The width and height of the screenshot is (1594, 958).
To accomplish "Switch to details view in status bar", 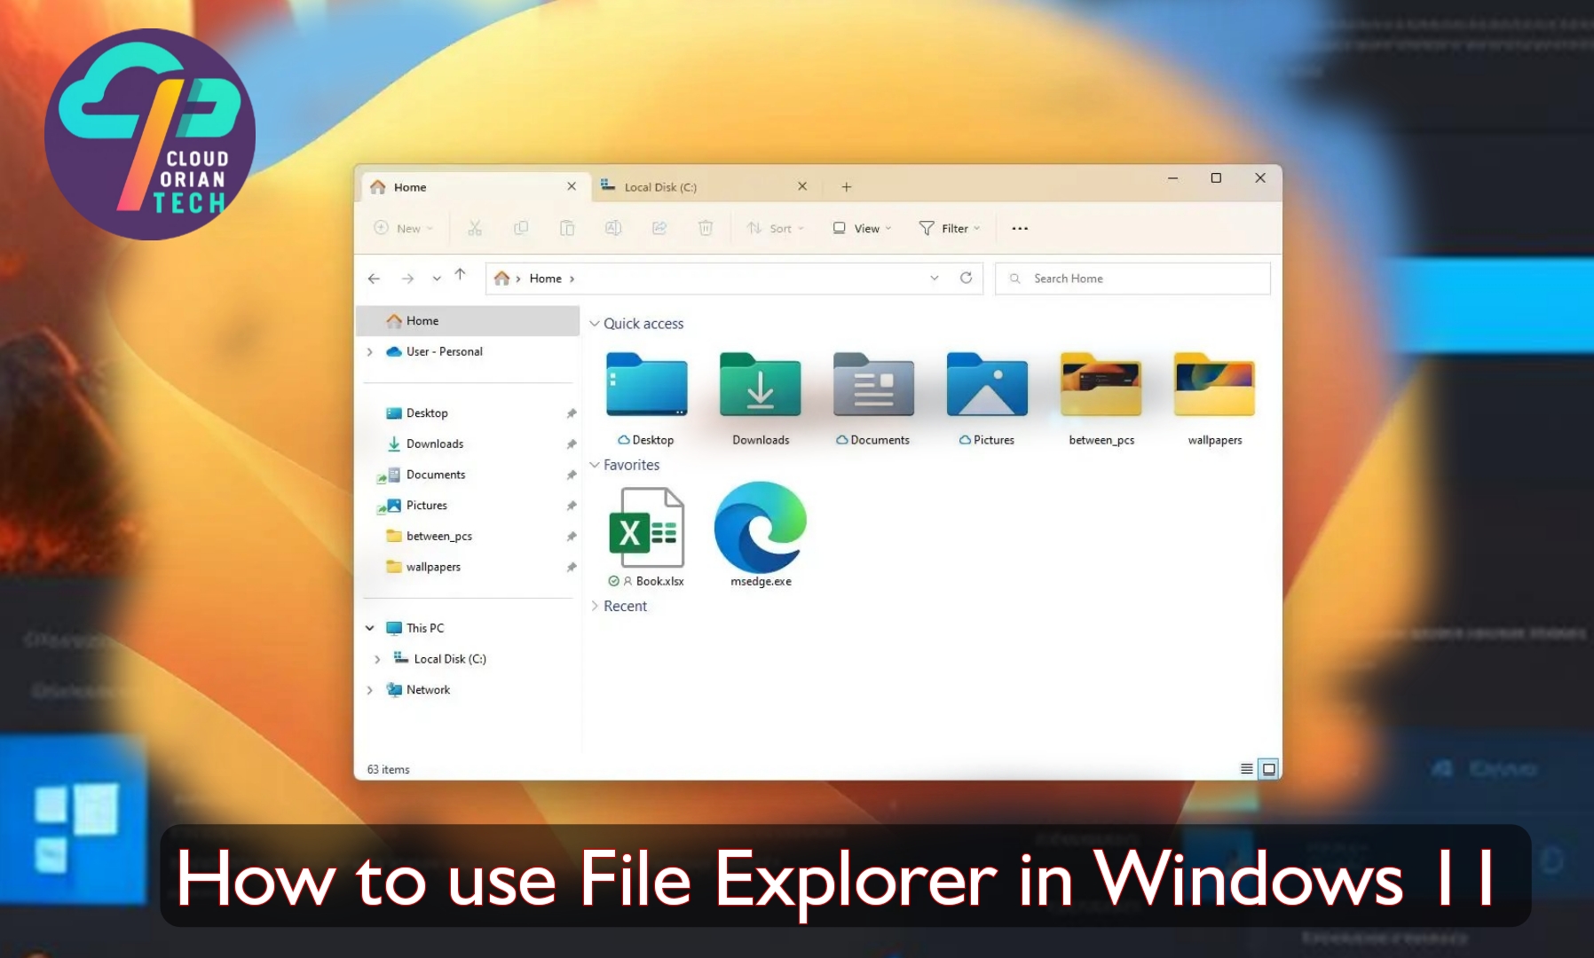I will [1246, 769].
